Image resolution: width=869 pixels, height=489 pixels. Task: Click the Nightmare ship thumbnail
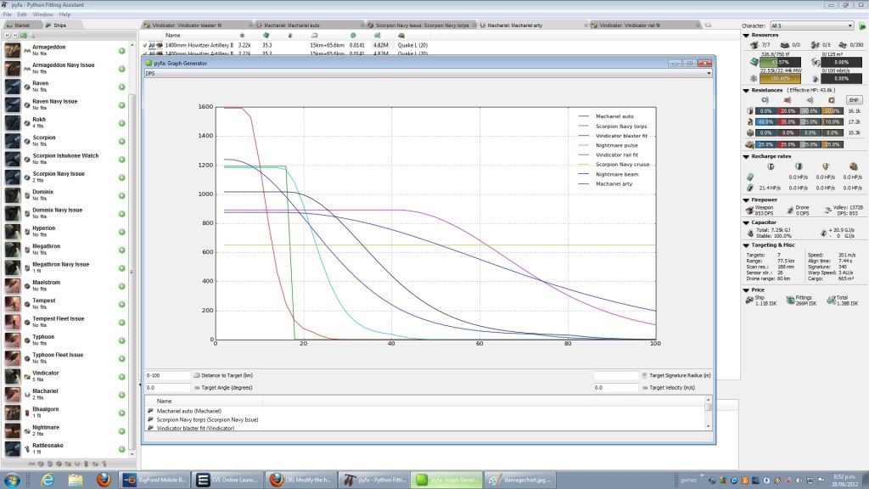pyautogui.click(x=13, y=431)
